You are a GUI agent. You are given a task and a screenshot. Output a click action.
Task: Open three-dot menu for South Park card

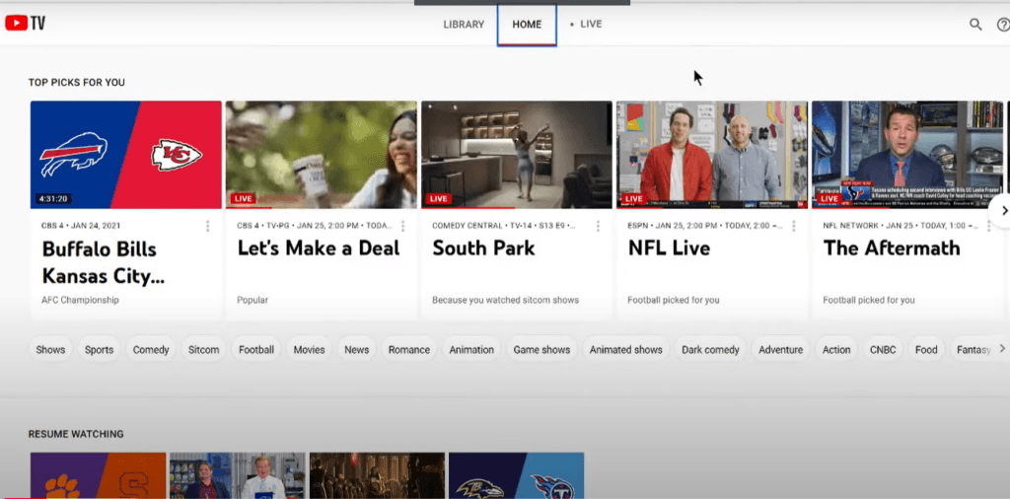click(x=599, y=226)
